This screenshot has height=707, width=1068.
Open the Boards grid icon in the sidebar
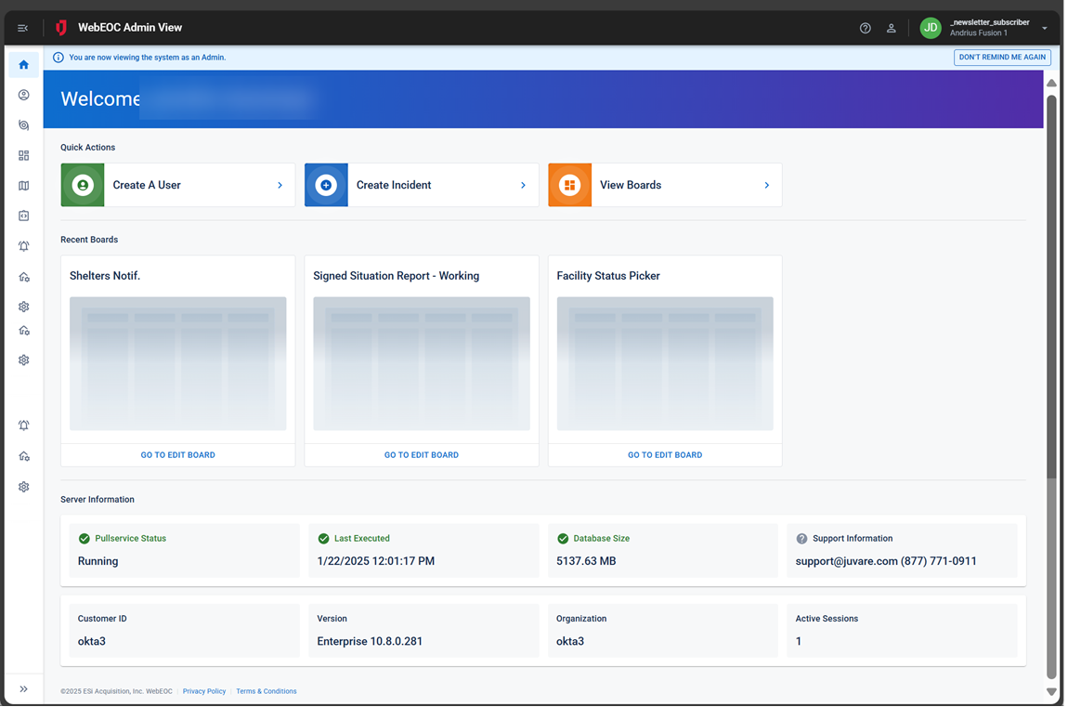tap(23, 155)
